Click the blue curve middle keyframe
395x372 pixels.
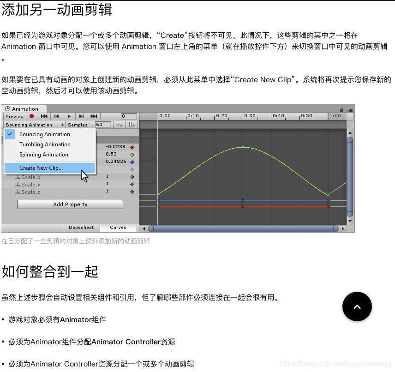coord(243,201)
